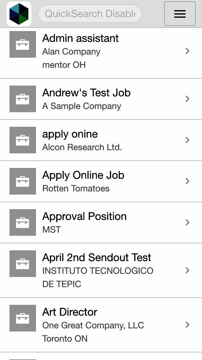Open the hamburger menu
Image resolution: width=202 pixels, height=360 pixels.
[x=180, y=14]
